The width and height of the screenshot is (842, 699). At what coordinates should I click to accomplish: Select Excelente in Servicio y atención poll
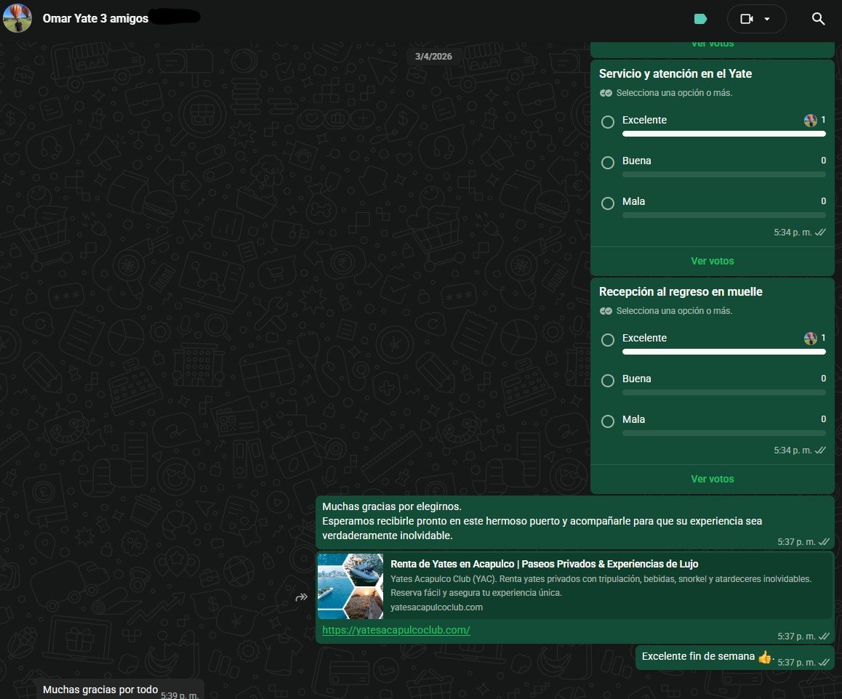coord(607,122)
